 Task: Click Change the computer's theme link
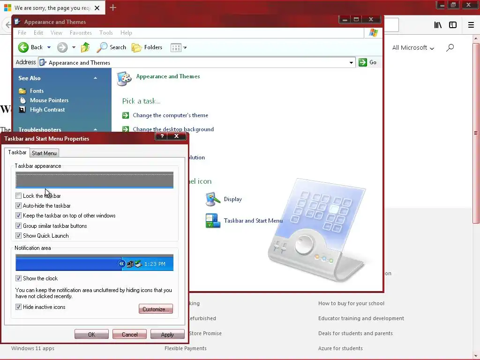coord(171,115)
